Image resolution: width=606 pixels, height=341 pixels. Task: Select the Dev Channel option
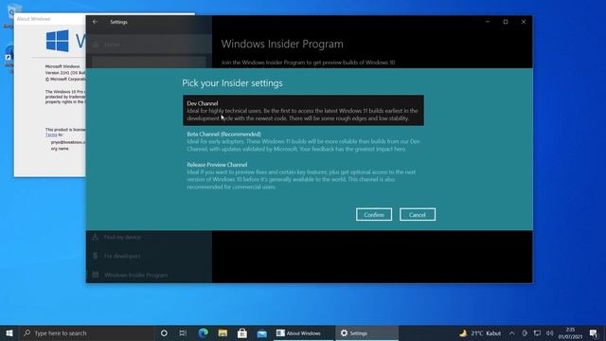coord(303,111)
